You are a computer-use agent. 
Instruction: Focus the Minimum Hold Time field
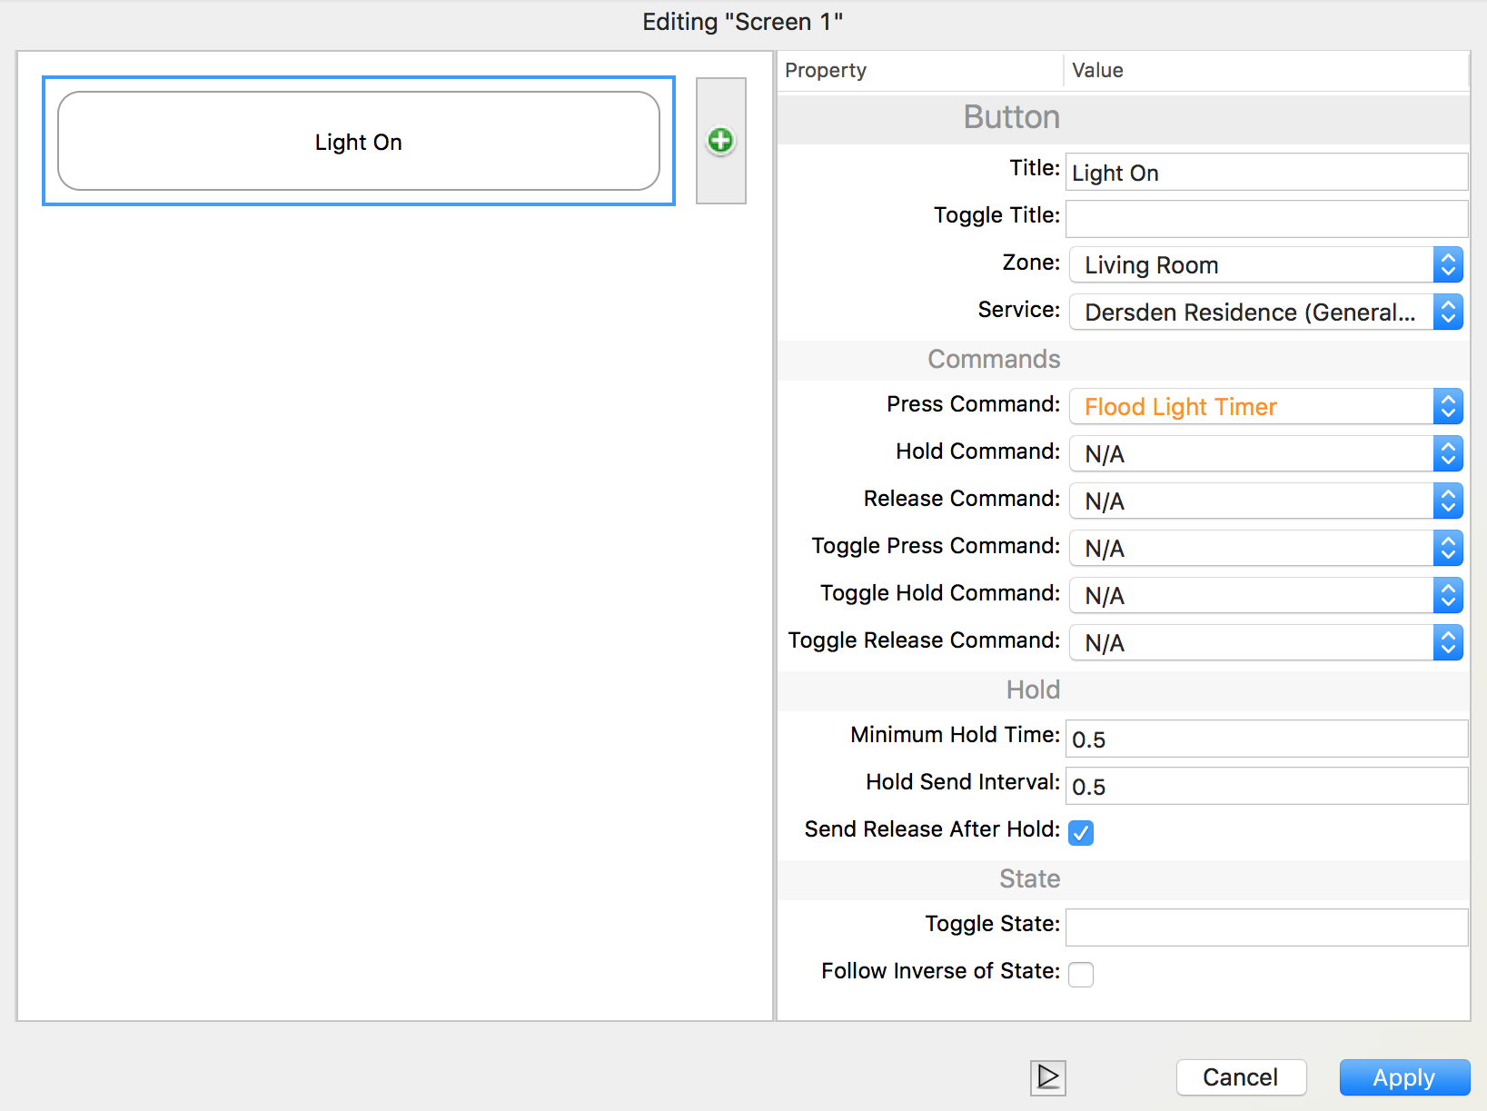pos(1265,739)
